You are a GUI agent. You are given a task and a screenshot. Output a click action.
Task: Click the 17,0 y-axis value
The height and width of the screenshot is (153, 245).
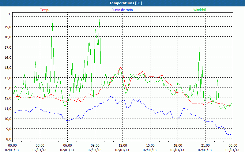pos(8,47)
